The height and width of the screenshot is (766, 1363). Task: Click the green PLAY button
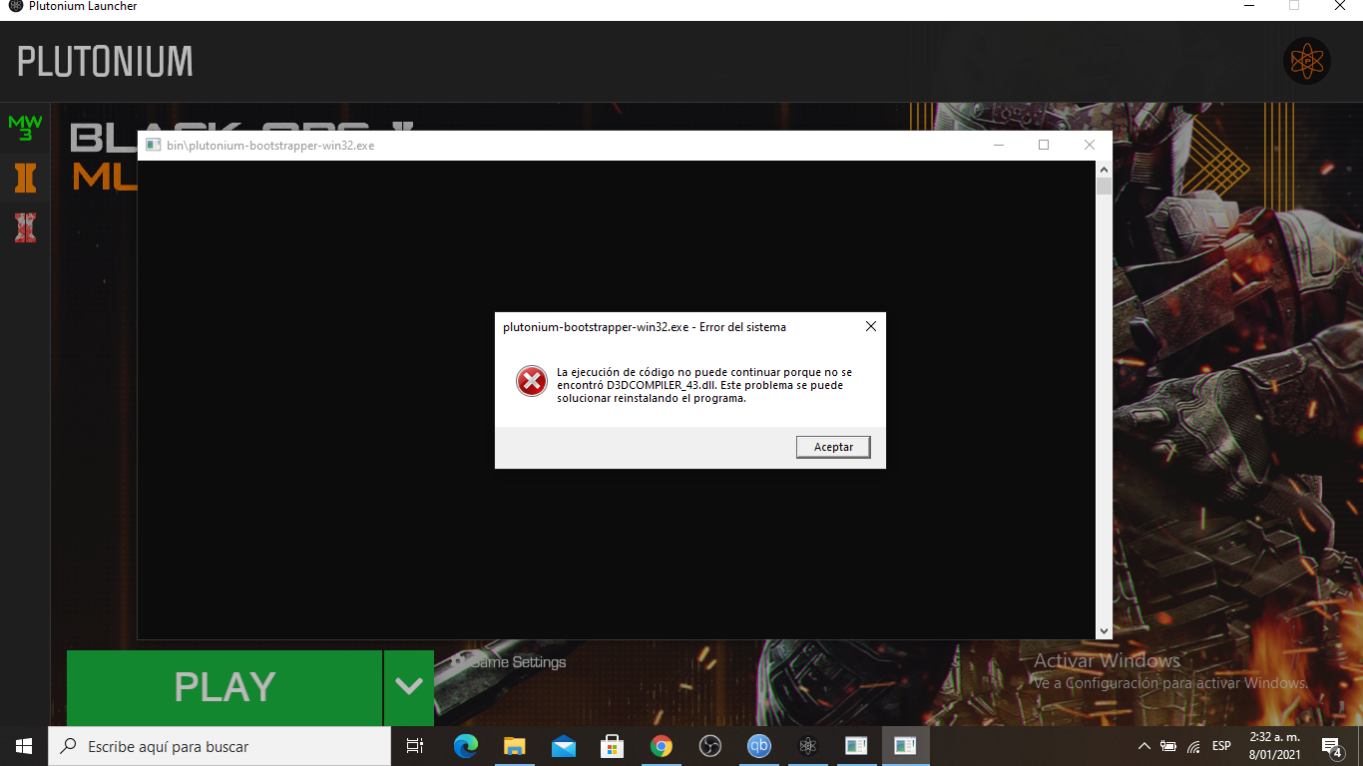click(225, 687)
